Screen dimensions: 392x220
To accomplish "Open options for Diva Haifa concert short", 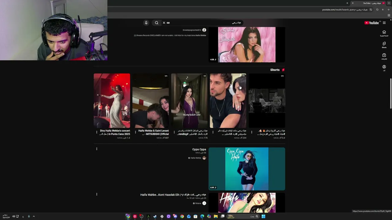I will coord(96,132).
